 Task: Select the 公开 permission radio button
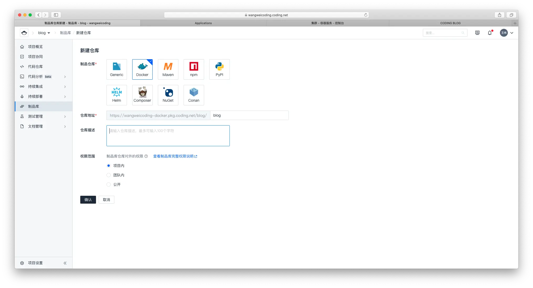point(109,184)
